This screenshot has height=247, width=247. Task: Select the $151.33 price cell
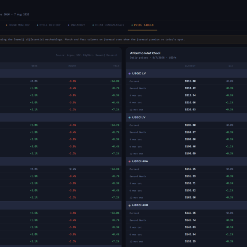click(190, 176)
